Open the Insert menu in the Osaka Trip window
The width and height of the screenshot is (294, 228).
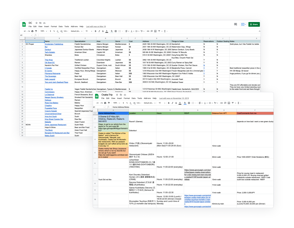[119, 98]
